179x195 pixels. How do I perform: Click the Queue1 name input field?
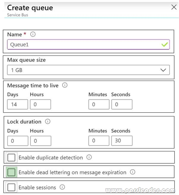pyautogui.click(x=88, y=44)
